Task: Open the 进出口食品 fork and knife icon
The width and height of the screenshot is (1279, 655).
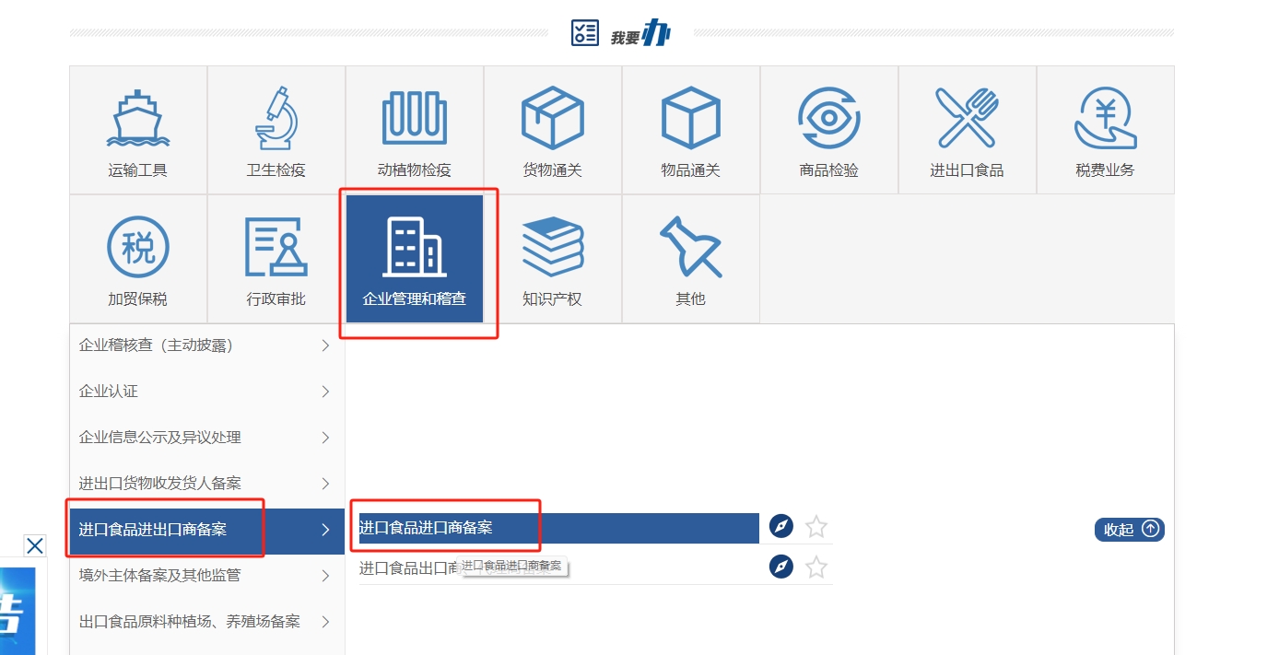Action: (967, 120)
